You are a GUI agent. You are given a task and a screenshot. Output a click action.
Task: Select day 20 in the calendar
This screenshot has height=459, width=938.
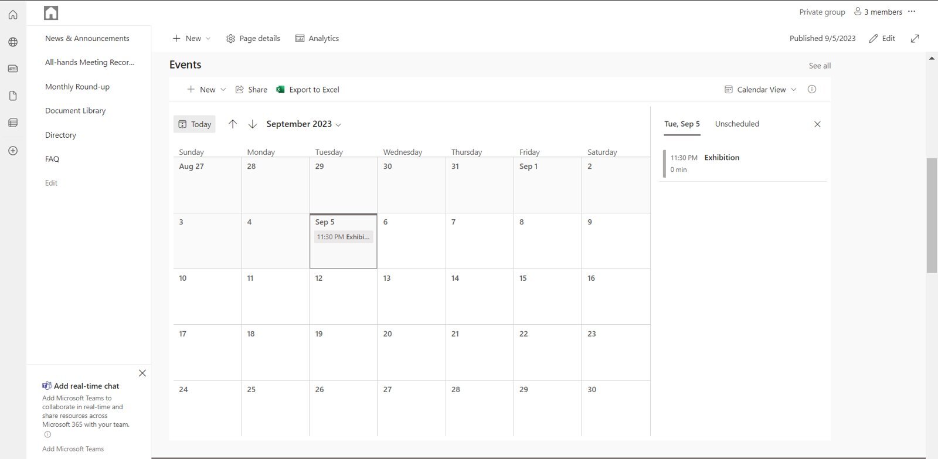coord(412,352)
